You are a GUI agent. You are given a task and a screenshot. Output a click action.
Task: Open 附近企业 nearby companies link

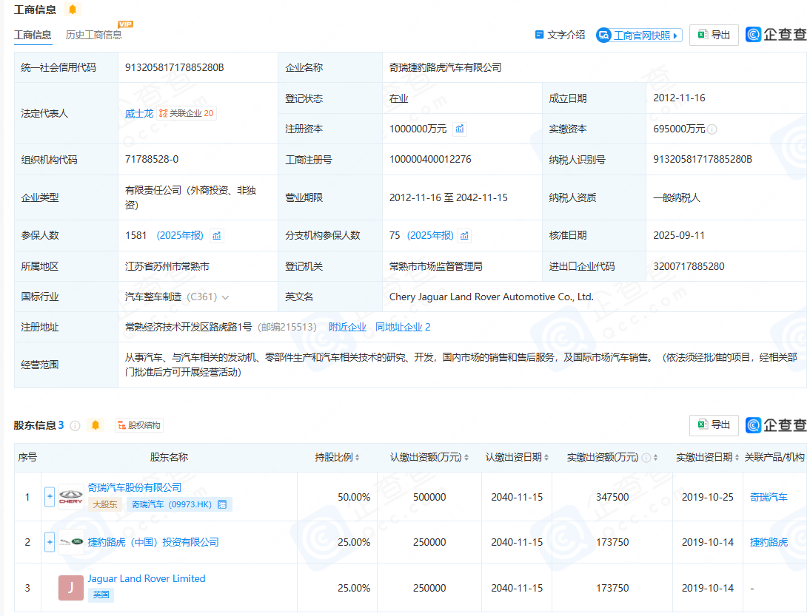coord(348,327)
